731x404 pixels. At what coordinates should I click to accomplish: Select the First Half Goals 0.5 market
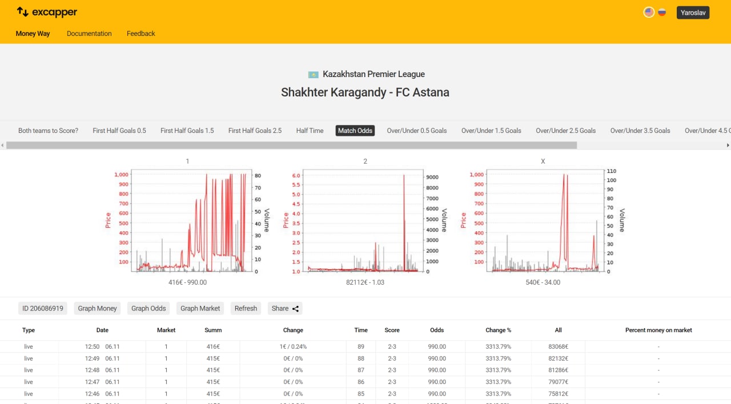tap(119, 131)
